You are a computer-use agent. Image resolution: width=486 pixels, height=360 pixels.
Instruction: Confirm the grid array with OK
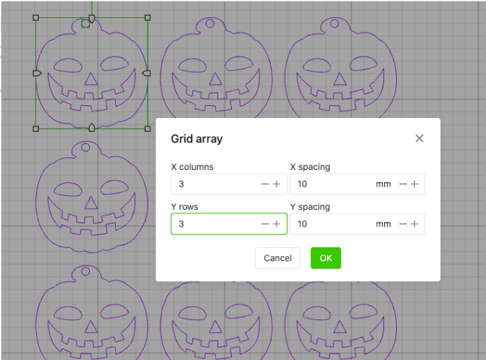[x=326, y=258]
